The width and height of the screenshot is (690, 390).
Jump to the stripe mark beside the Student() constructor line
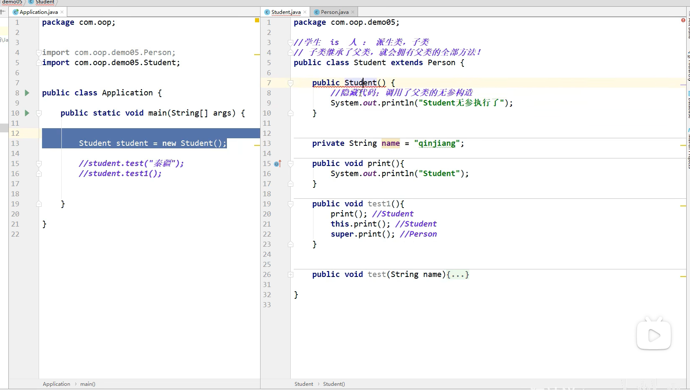pos(683,85)
